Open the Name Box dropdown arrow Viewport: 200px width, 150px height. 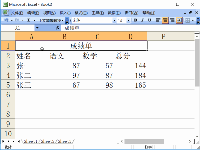pyautogui.click(x=37, y=28)
